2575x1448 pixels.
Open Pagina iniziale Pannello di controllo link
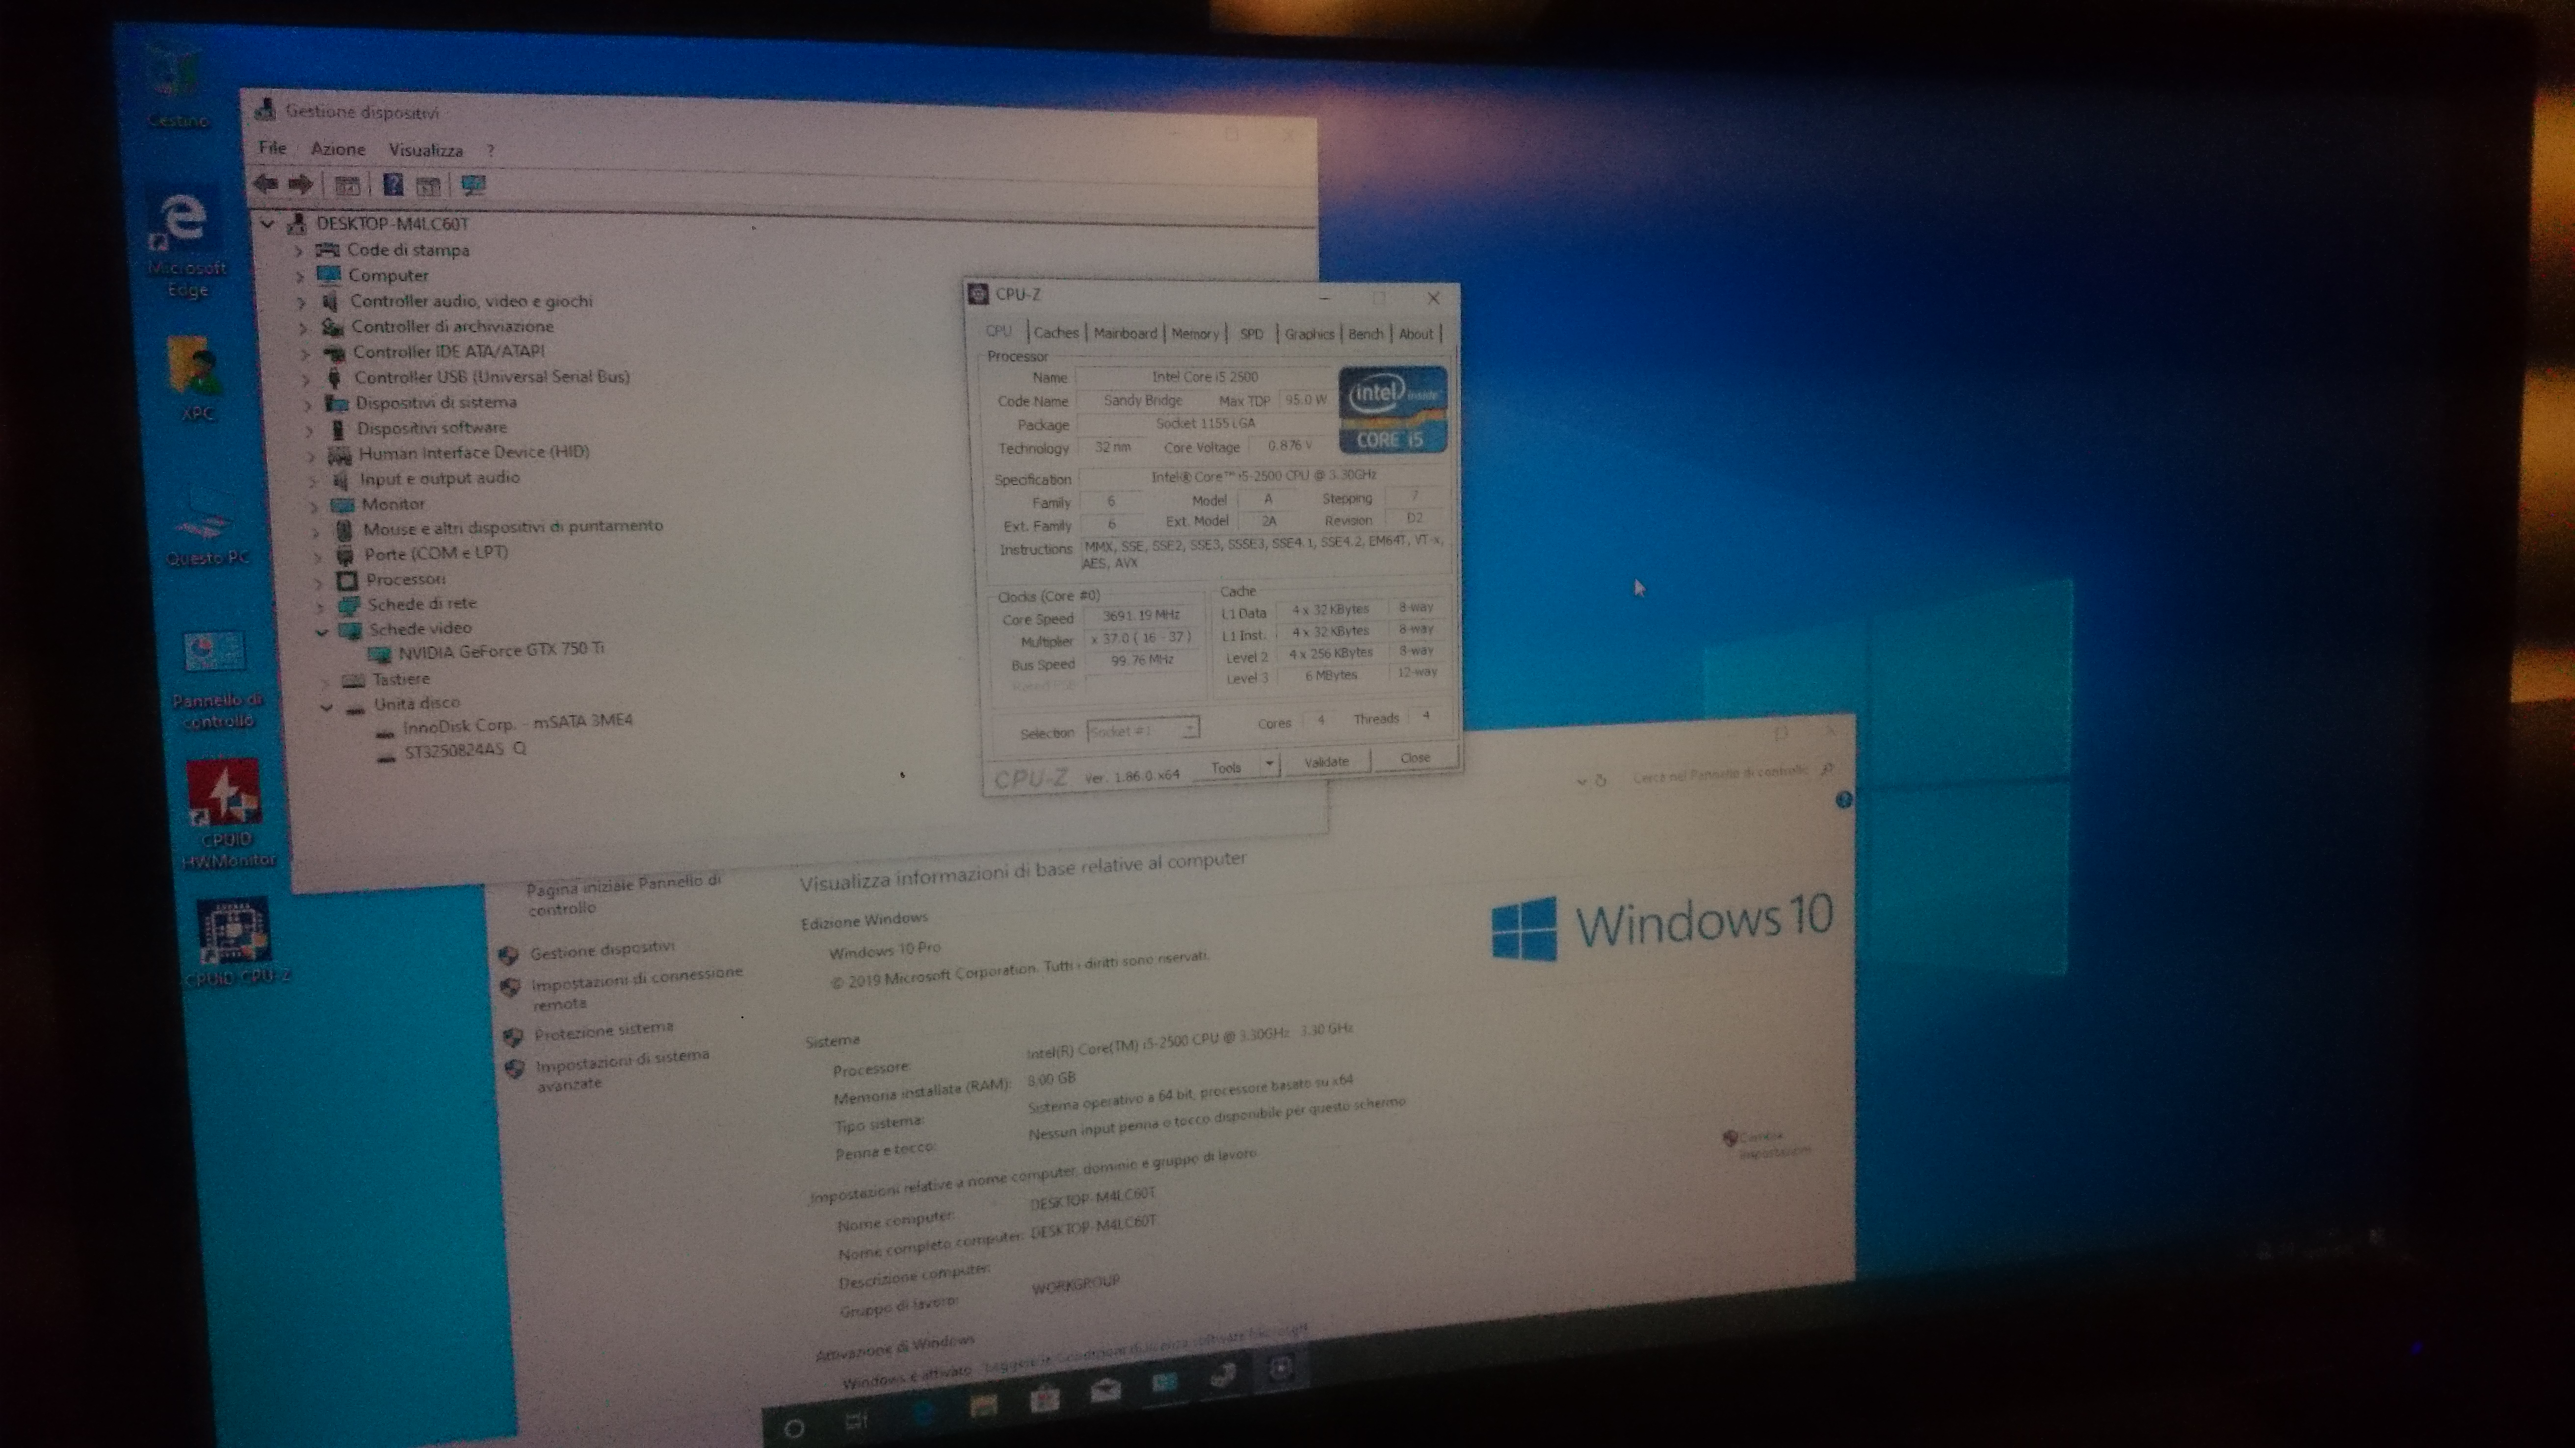pos(624,894)
